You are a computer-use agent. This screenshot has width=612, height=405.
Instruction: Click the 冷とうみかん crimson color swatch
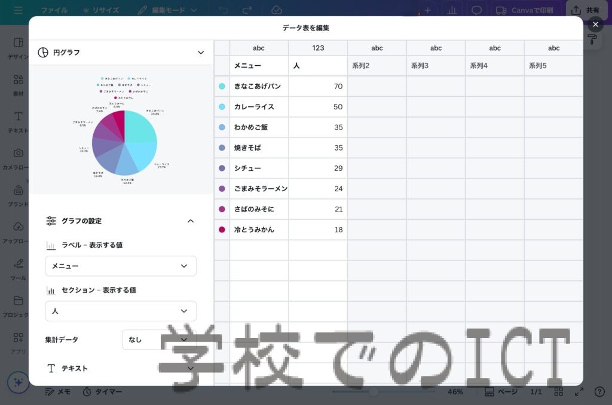click(x=222, y=229)
